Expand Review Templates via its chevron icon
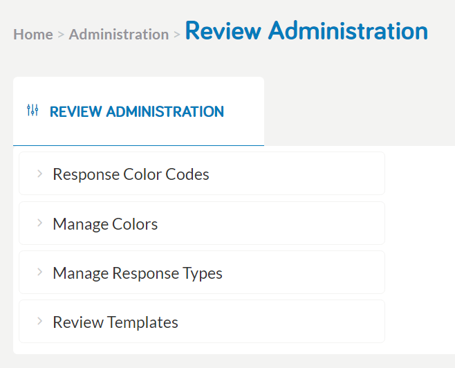The width and height of the screenshot is (455, 368). [40, 321]
